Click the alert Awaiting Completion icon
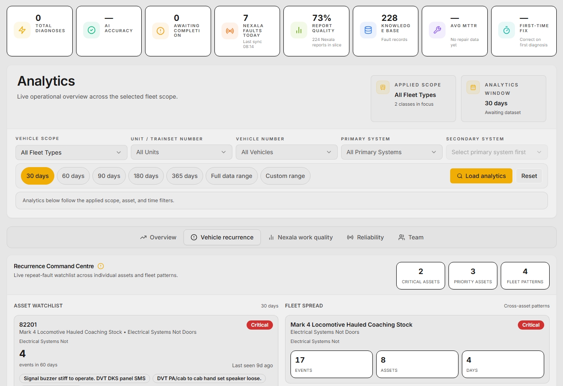Image resolution: width=563 pixels, height=386 pixels. click(x=160, y=30)
